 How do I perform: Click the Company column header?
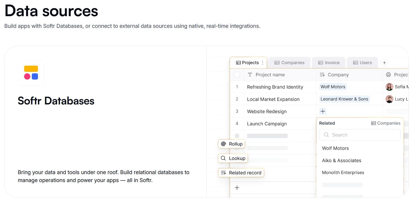(x=349, y=75)
